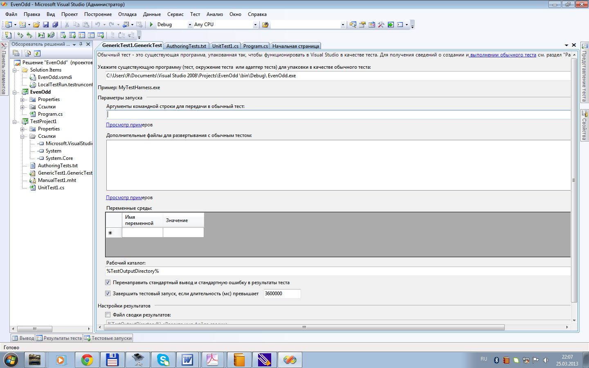Open Skype from the taskbar

click(x=163, y=360)
